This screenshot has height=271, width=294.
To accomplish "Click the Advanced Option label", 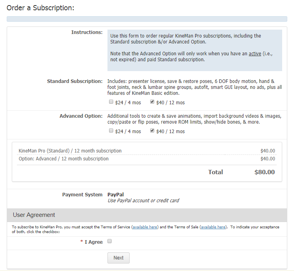I will [x=81, y=116].
